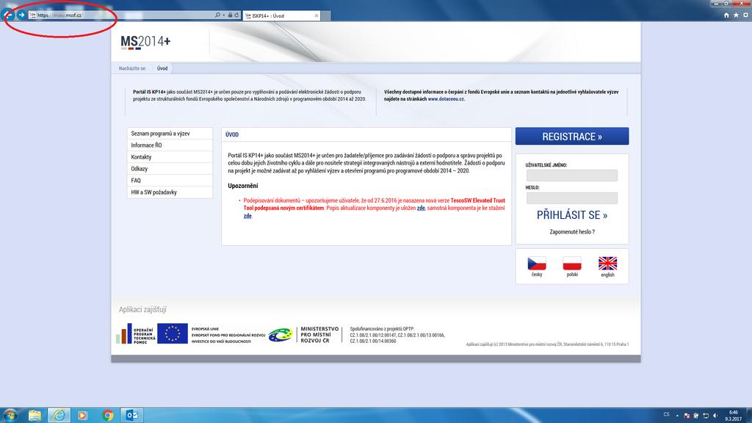Open the address bar autocomplete dropdown arrow
Image resolution: width=752 pixels, height=423 pixels.
pyautogui.click(x=223, y=15)
